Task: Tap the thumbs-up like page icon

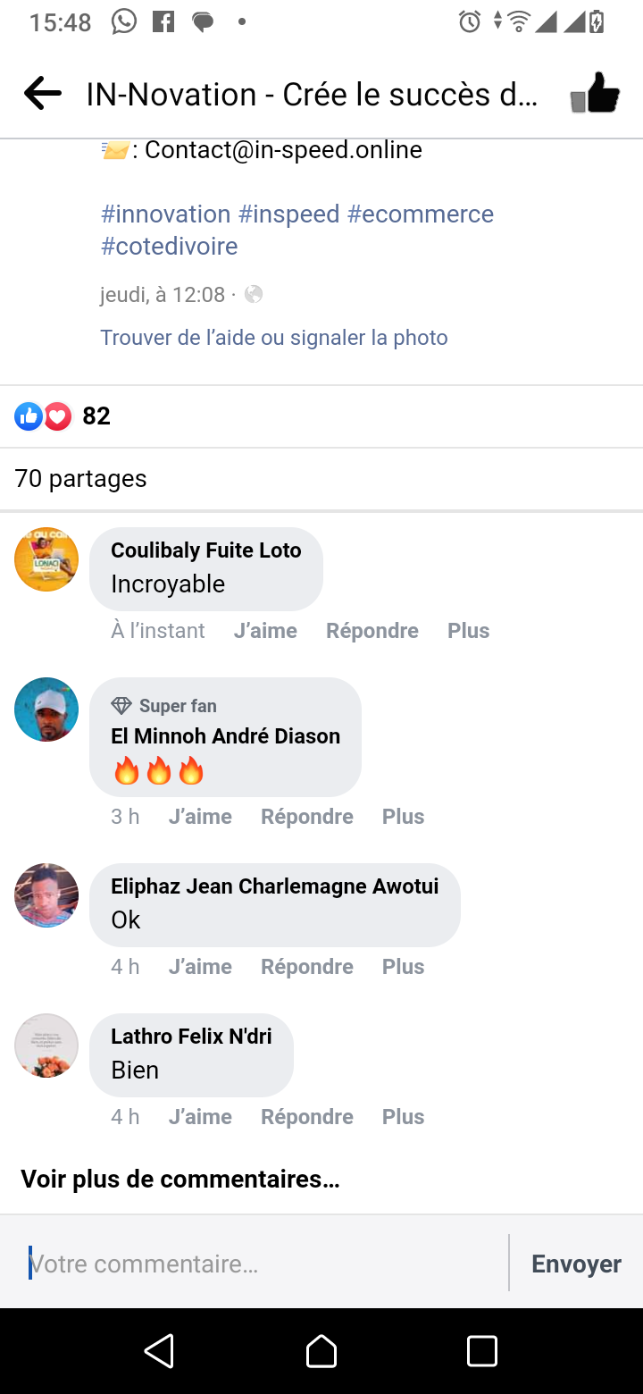Action: (595, 93)
